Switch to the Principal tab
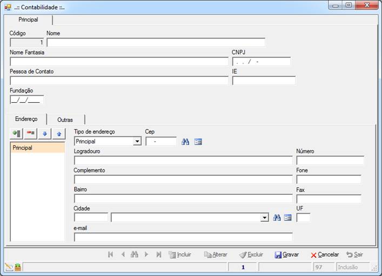The image size is (382, 276). click(28, 19)
